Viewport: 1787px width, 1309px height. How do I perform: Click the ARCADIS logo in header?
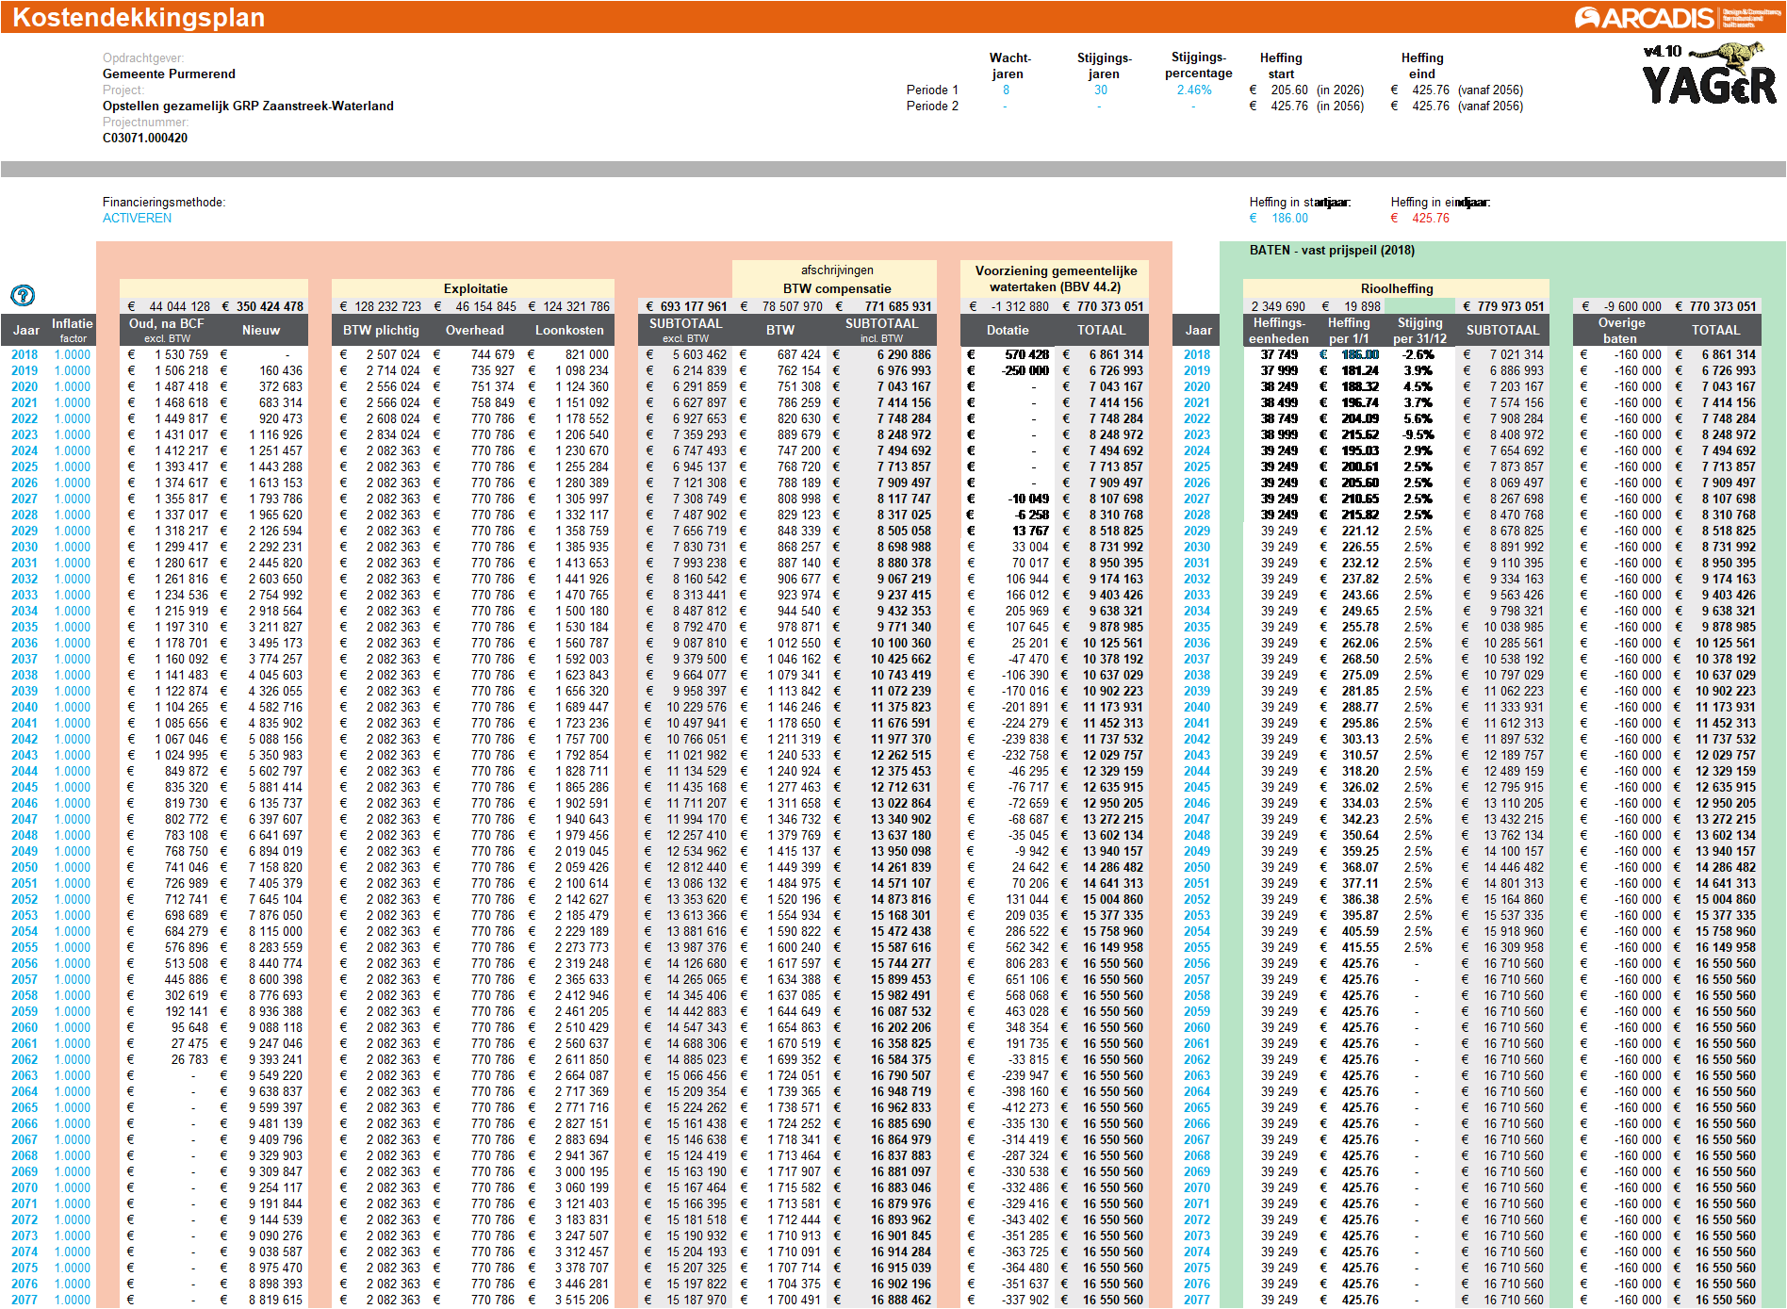[1676, 18]
